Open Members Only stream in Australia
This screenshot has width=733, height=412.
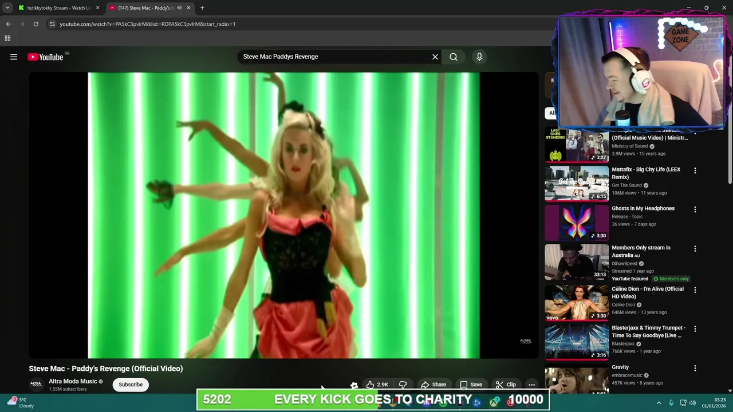[641, 251]
